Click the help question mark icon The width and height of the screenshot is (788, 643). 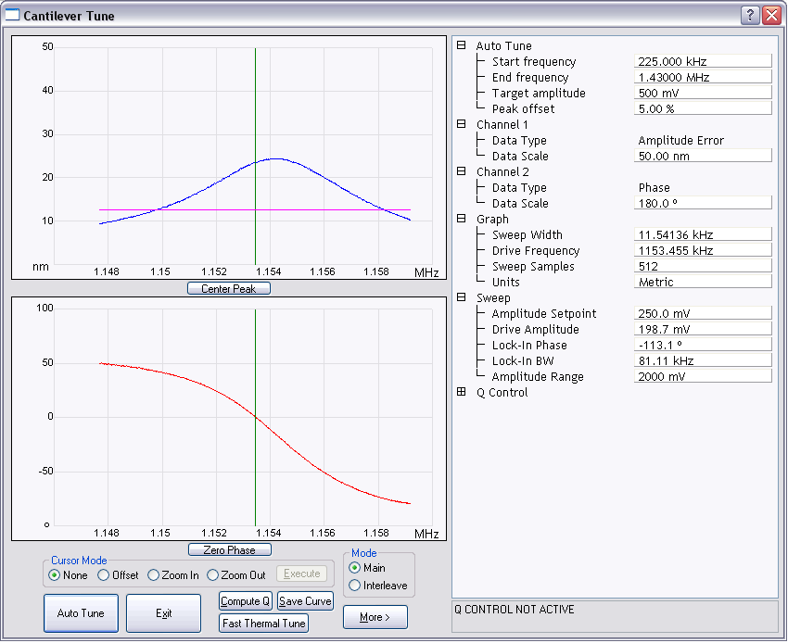pyautogui.click(x=750, y=15)
